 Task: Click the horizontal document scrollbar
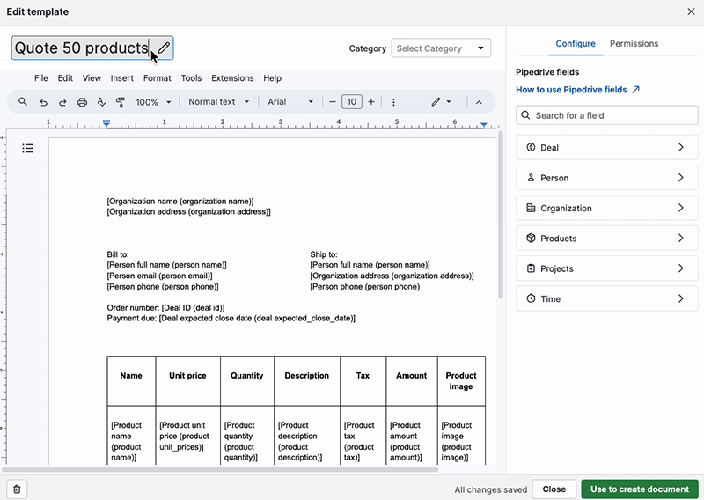(220, 469)
